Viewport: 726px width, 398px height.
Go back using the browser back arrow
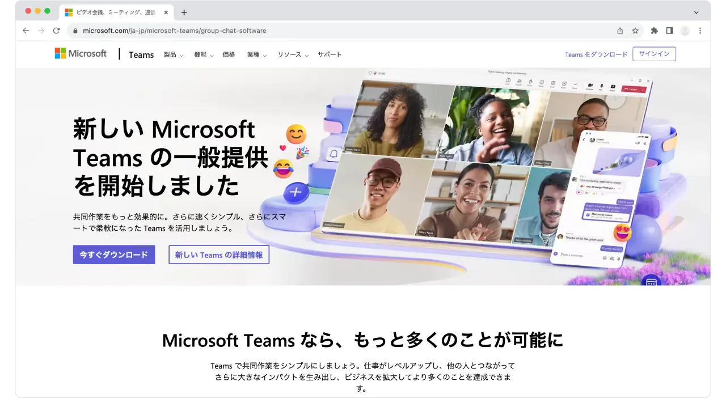[26, 31]
